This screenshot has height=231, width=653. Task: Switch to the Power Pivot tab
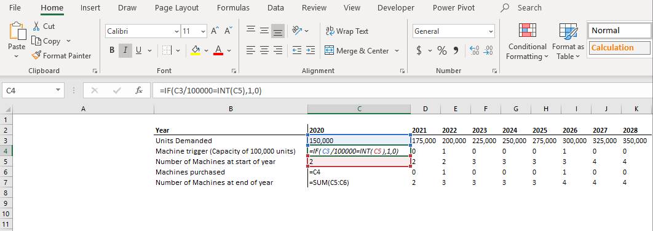pos(454,7)
